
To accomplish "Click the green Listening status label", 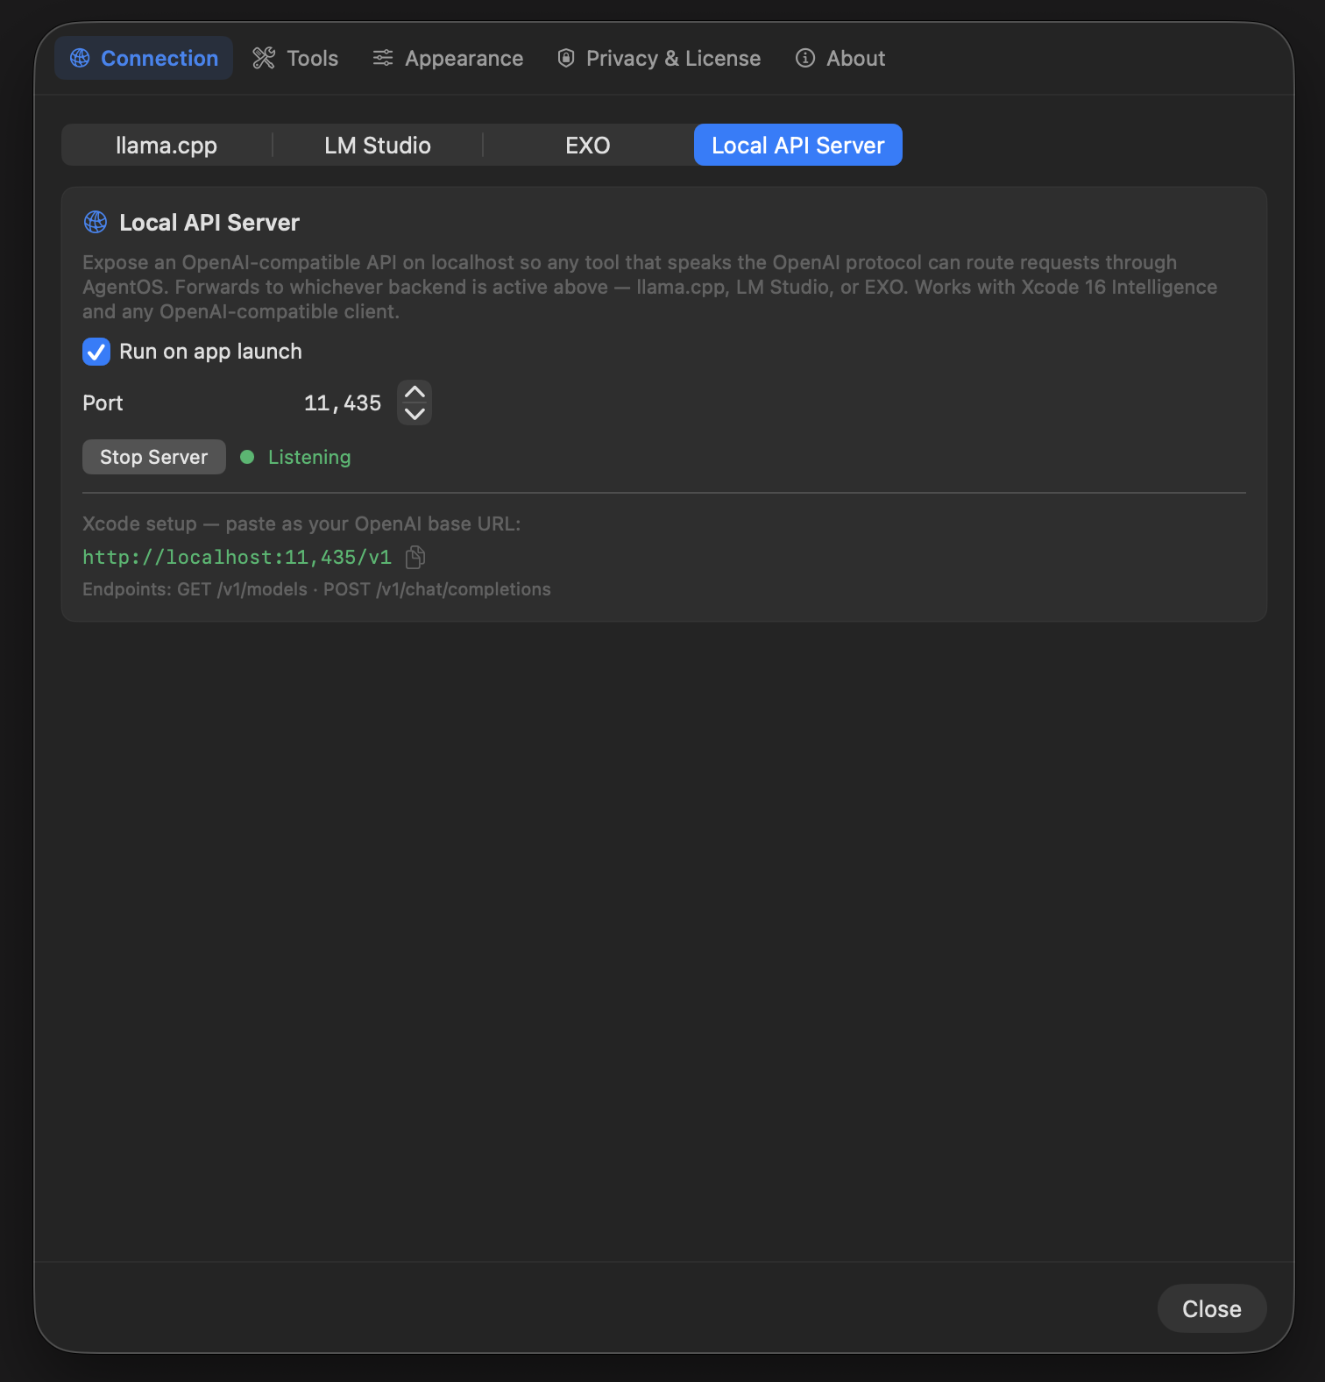I will (x=309, y=457).
